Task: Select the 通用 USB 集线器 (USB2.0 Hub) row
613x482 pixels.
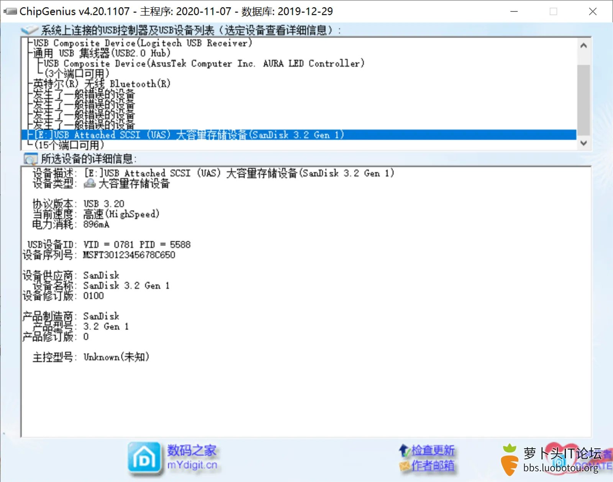Action: (x=102, y=53)
